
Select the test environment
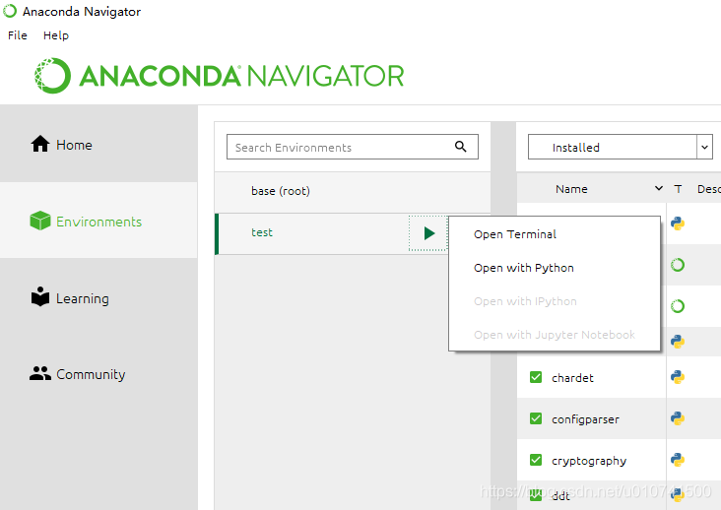[x=312, y=233]
